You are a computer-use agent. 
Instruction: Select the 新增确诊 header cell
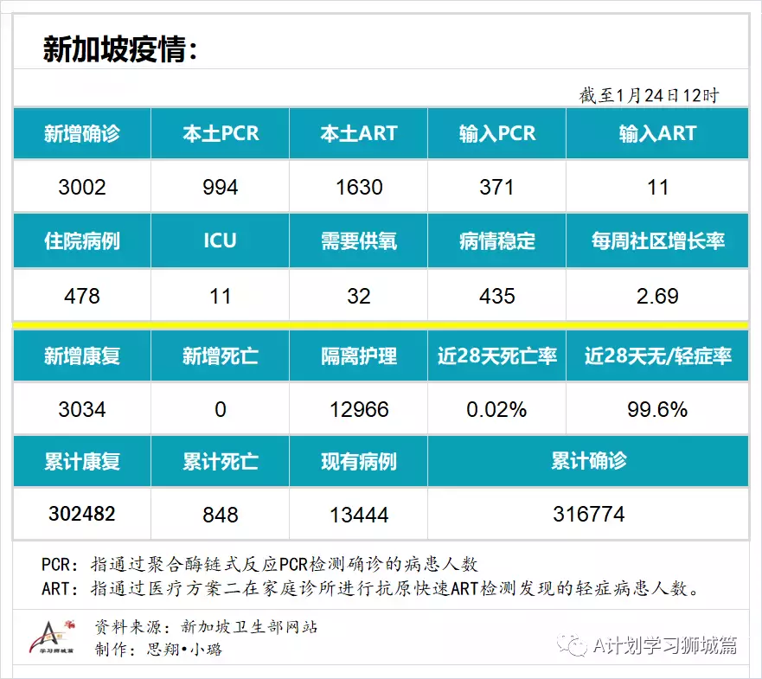[82, 133]
